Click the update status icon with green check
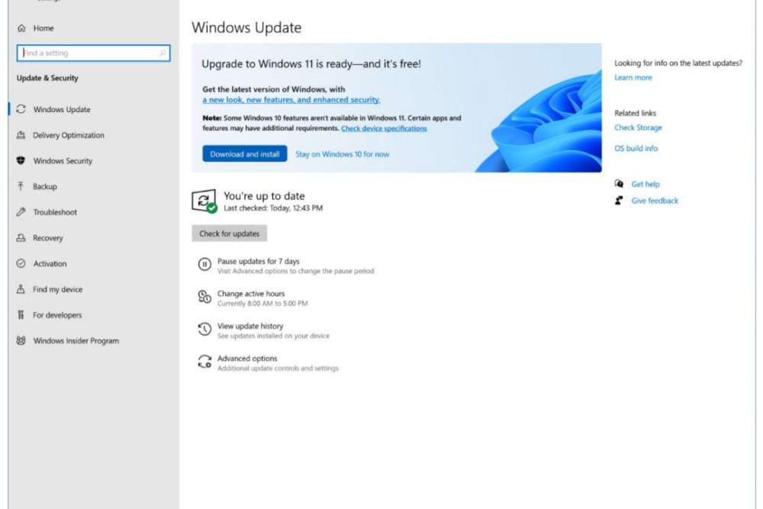 pyautogui.click(x=204, y=201)
